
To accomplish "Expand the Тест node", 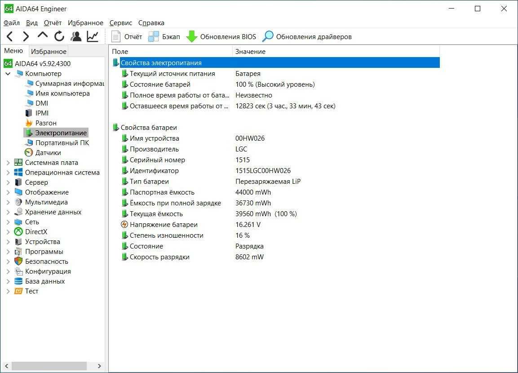I will 8,291.
